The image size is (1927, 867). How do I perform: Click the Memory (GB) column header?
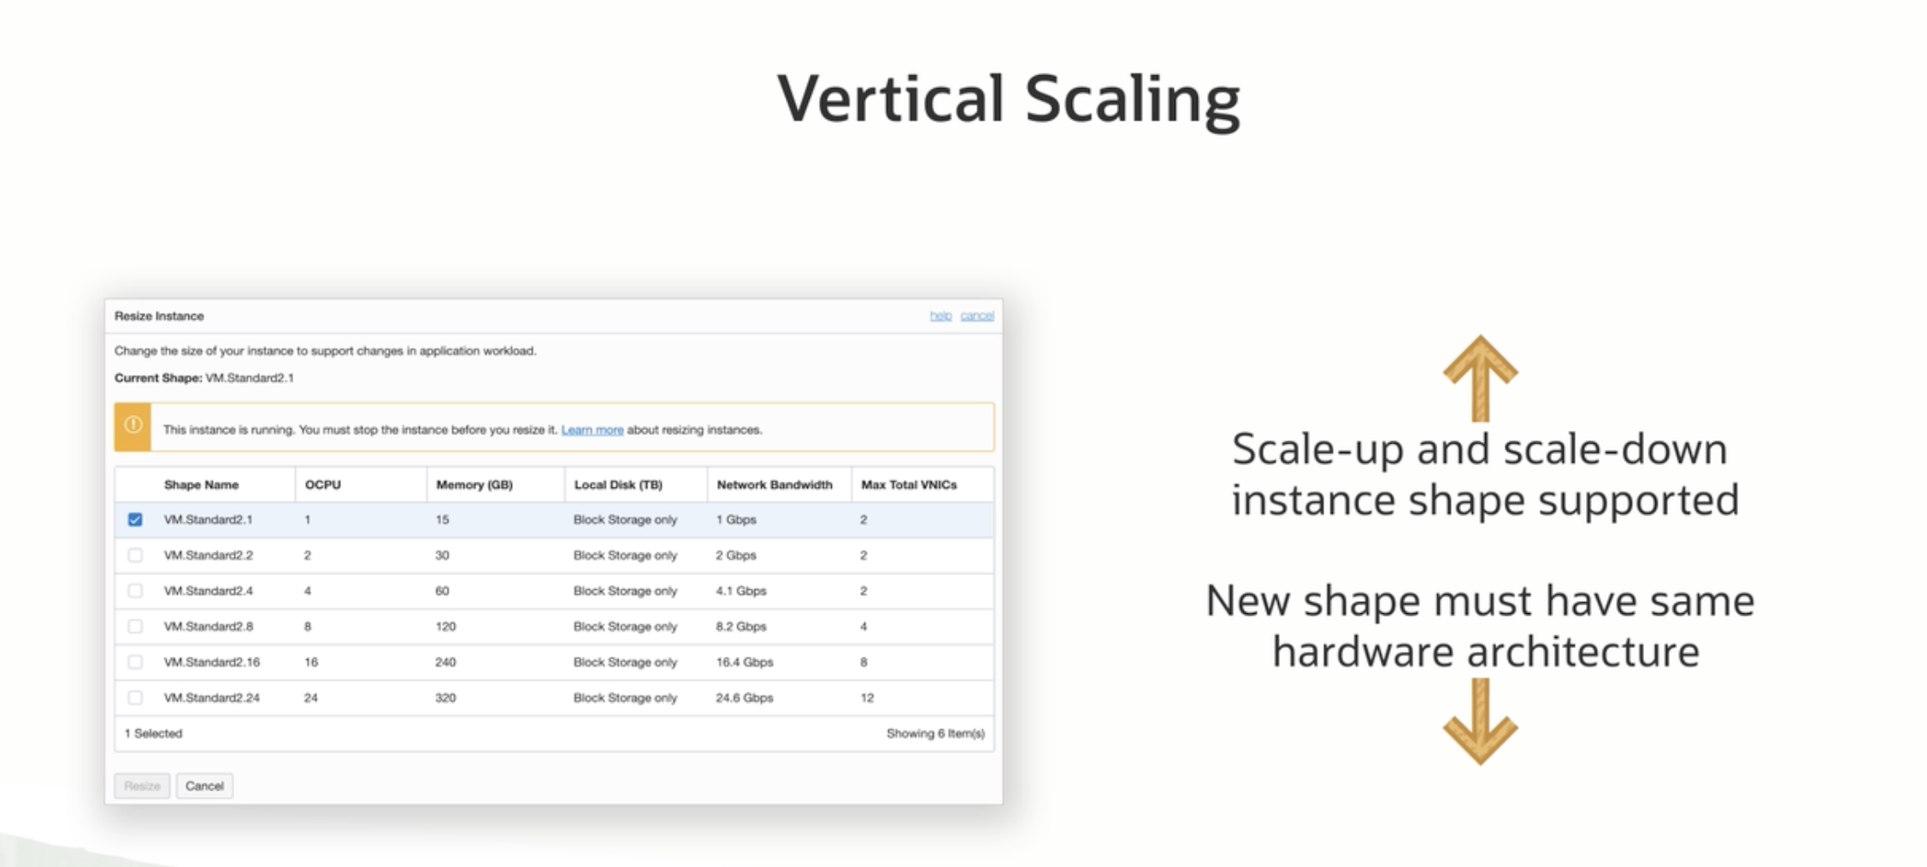(x=474, y=485)
